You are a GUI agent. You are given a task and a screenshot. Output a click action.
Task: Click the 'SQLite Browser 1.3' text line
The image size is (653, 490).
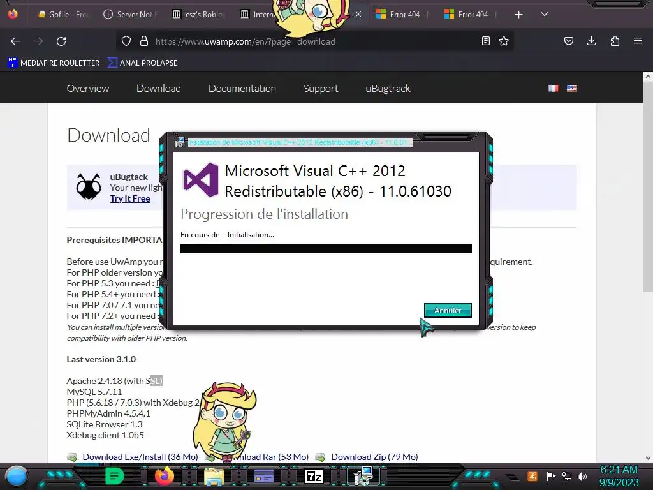105,424
